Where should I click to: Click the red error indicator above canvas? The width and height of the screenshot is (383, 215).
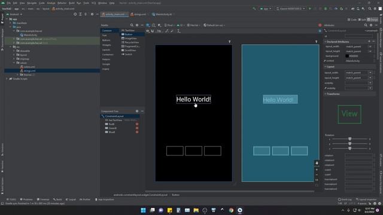[x=320, y=25]
